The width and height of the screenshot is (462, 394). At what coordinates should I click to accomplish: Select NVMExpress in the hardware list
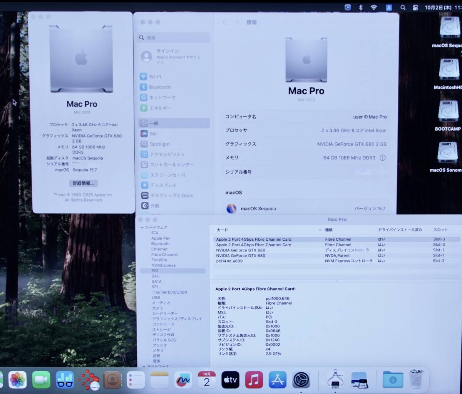pos(163,265)
